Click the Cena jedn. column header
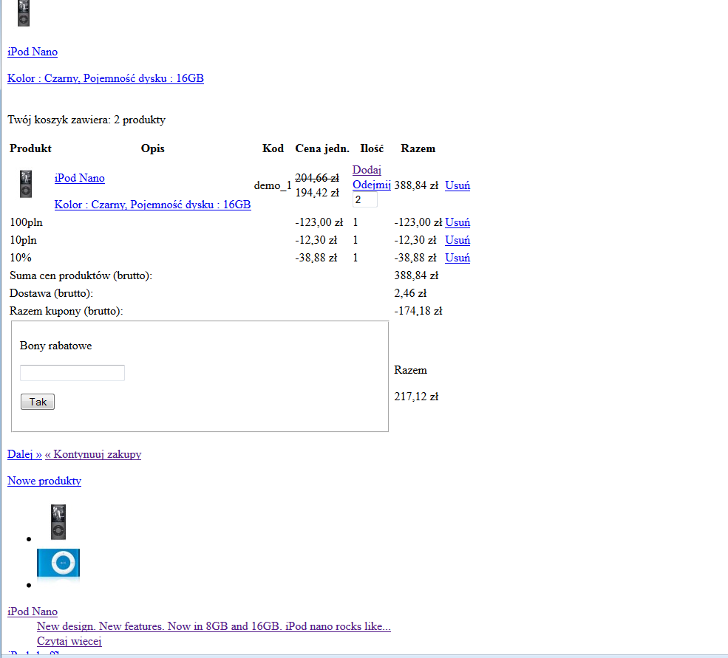Viewport: 728px width, 658px height. (x=322, y=148)
